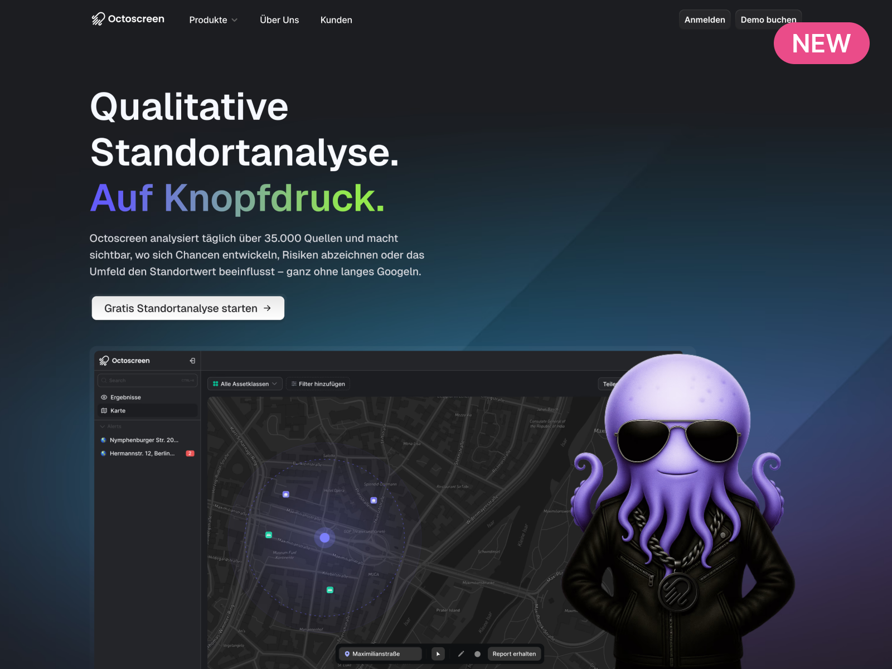Click the location pin icon beside Maximilianstraße

click(347, 653)
